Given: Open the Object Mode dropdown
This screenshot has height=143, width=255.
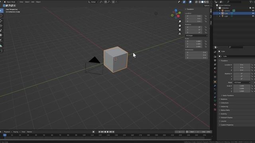Looking at the screenshot, I should pyautogui.click(x=11, y=2).
